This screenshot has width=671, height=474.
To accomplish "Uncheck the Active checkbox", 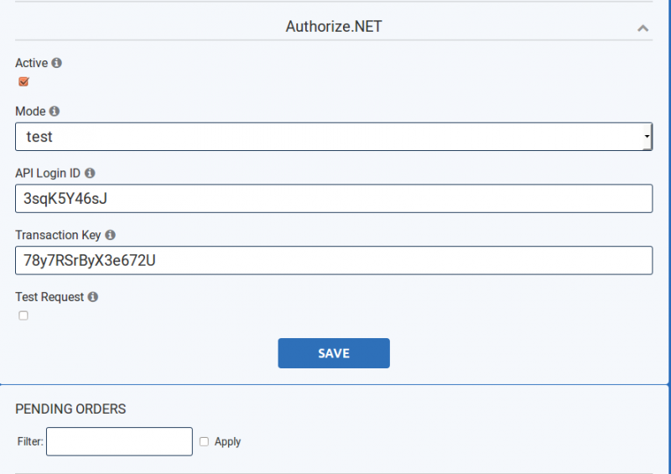I will [x=23, y=81].
